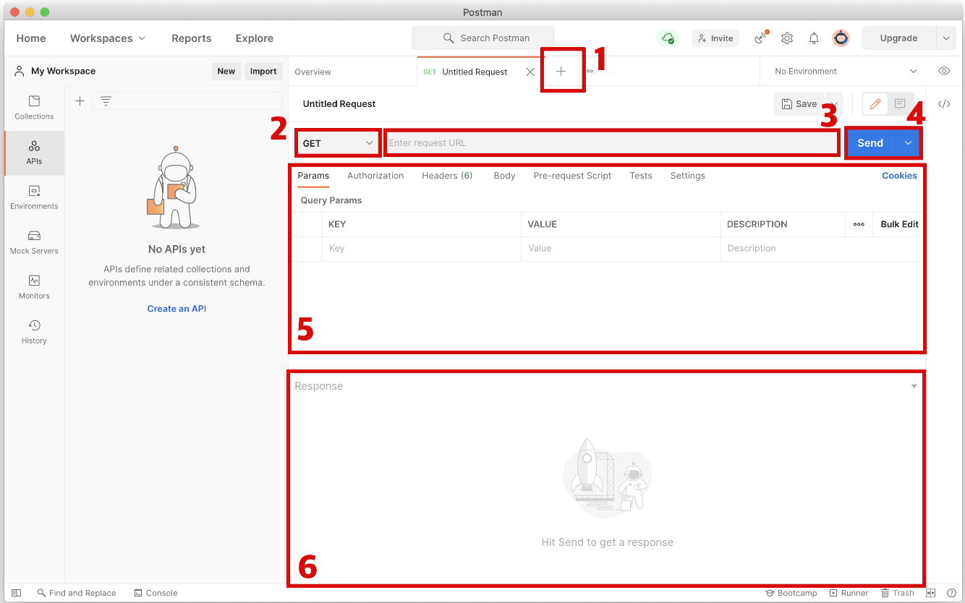Open the Environments sidebar panel

coord(34,197)
